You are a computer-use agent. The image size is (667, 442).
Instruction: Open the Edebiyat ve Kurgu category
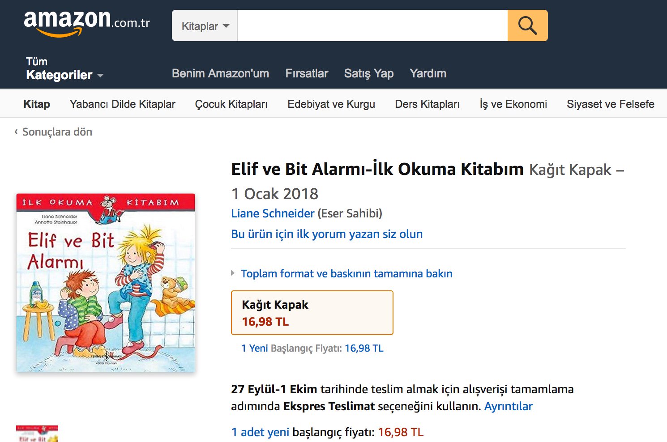(x=331, y=104)
